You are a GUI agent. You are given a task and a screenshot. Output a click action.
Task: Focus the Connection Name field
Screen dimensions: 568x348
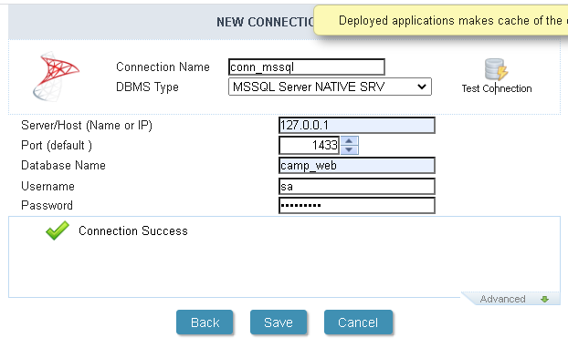(x=307, y=67)
